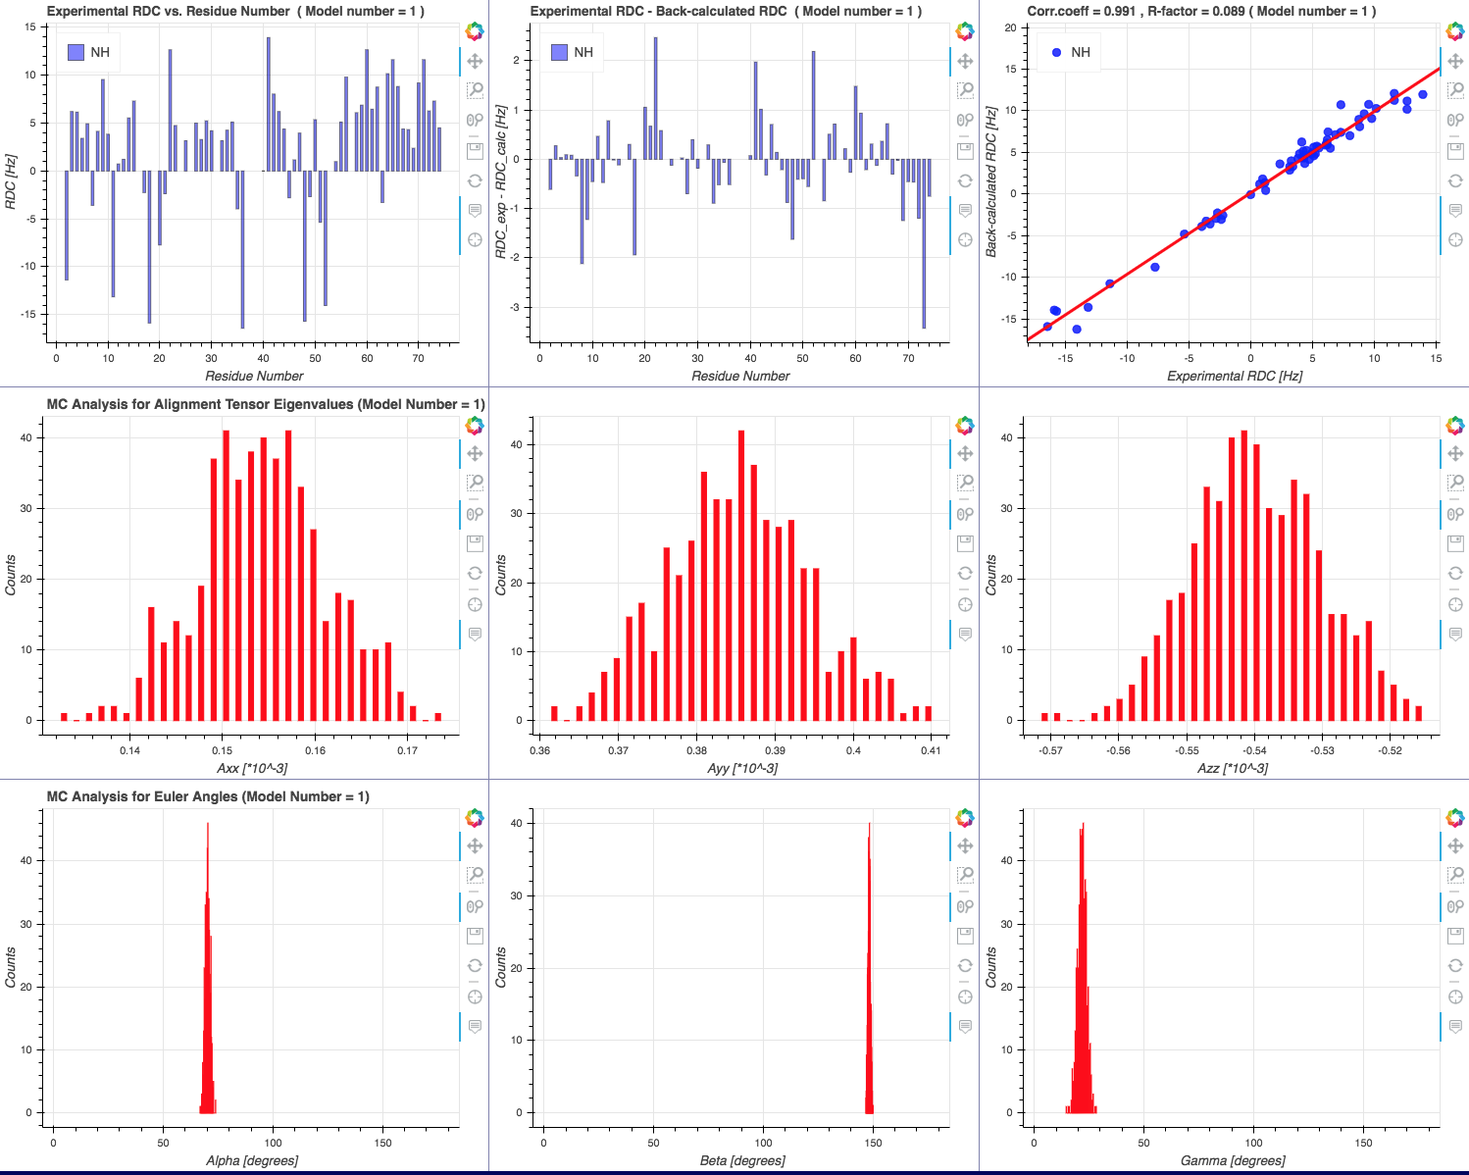Select Box Zoom on the Ayy histogram
This screenshot has width=1469, height=1175.
(965, 483)
